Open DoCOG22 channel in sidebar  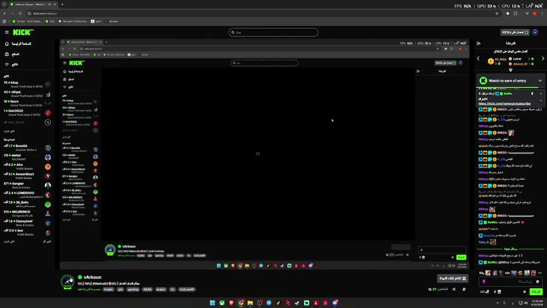pyautogui.click(x=26, y=113)
